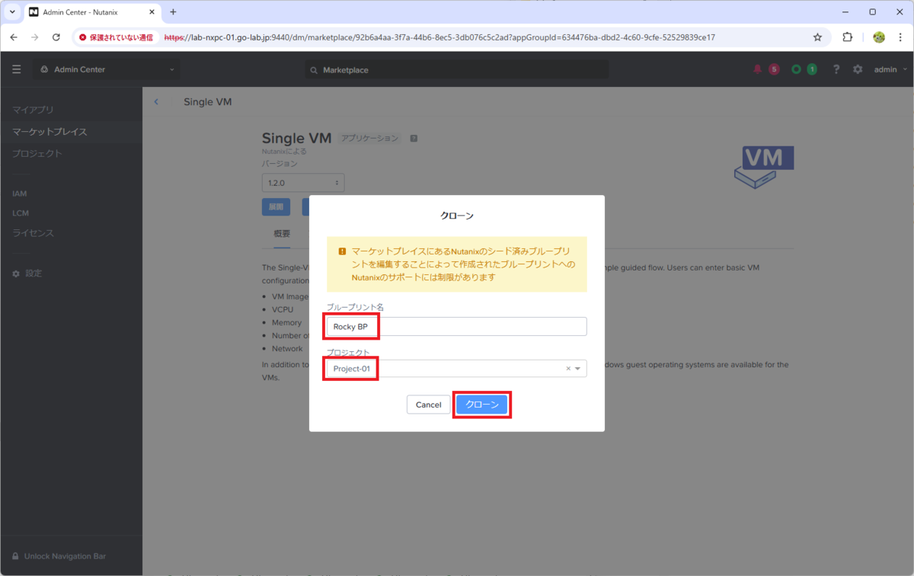
Task: Click the browser back arrow
Action: [14, 37]
